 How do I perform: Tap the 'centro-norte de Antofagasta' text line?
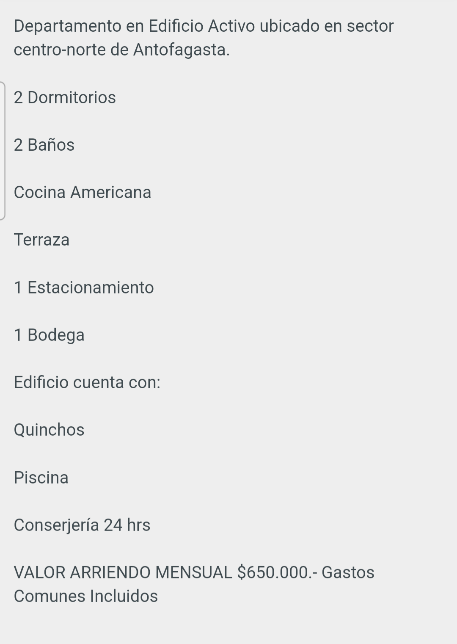121,50
